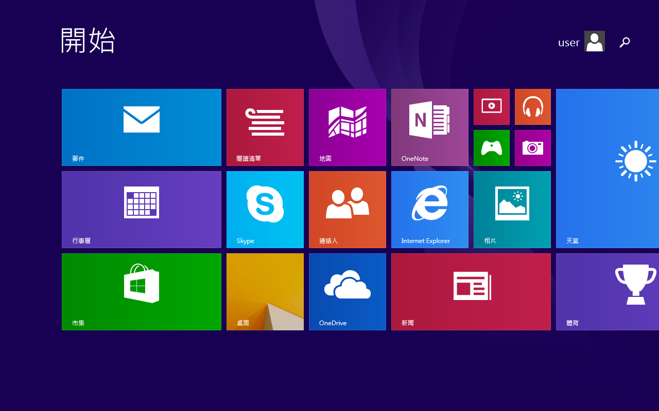Screen dimensions: 659x411
Task: Open the Reading List (閱讀清單) tile
Action: pyautogui.click(x=265, y=127)
